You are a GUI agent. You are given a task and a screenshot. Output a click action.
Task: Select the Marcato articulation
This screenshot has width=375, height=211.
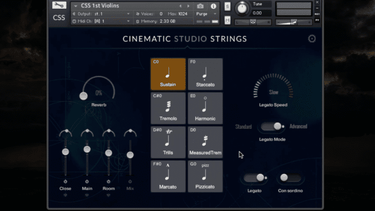168,176
